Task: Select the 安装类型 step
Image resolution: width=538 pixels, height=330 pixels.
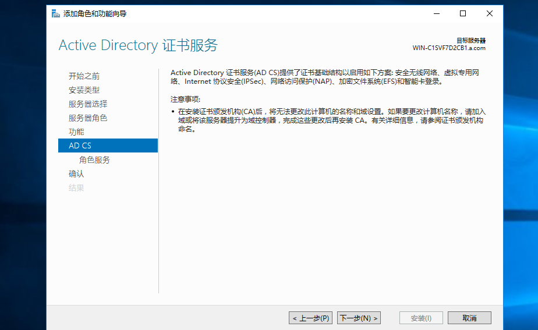Action: (84, 90)
